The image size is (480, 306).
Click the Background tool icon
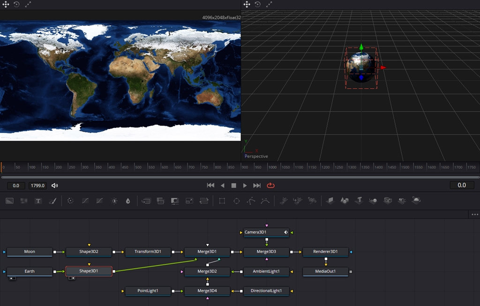tap(9, 201)
